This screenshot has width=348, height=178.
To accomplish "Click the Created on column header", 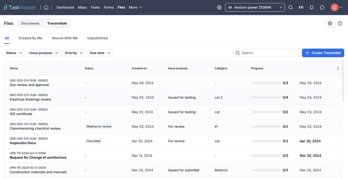I will click(139, 68).
